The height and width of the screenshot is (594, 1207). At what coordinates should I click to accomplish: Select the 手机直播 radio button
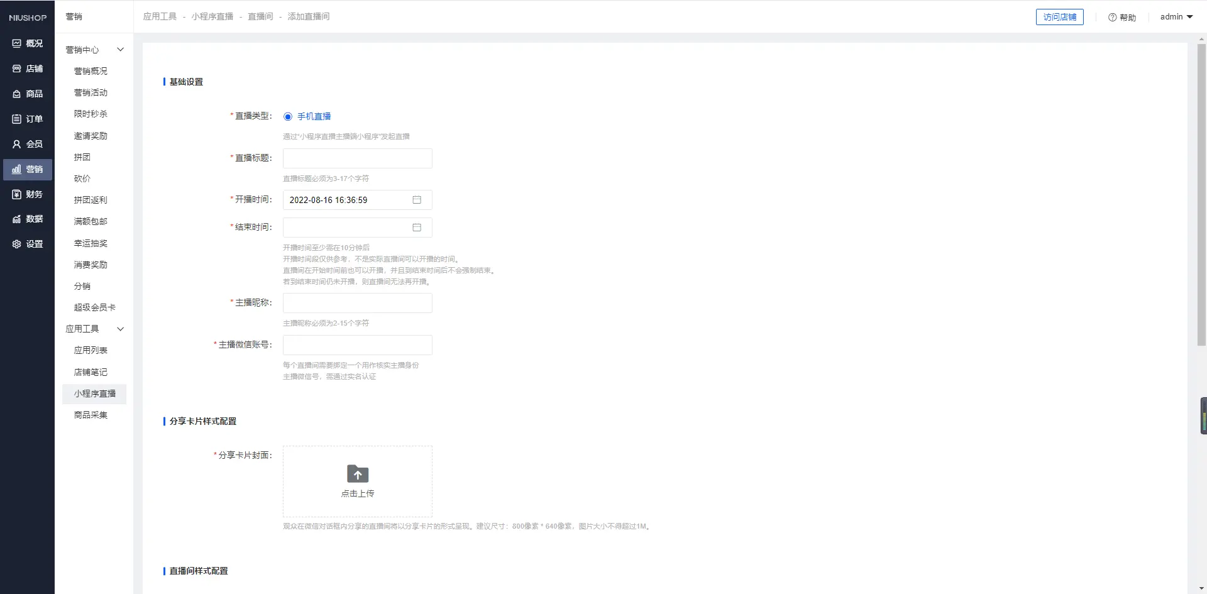(x=288, y=116)
